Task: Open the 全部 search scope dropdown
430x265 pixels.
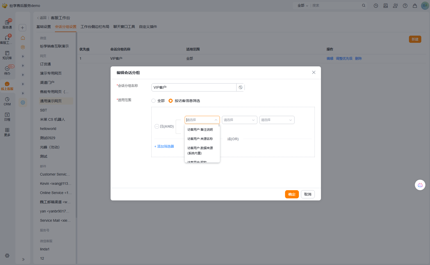Action: tap(303, 5)
